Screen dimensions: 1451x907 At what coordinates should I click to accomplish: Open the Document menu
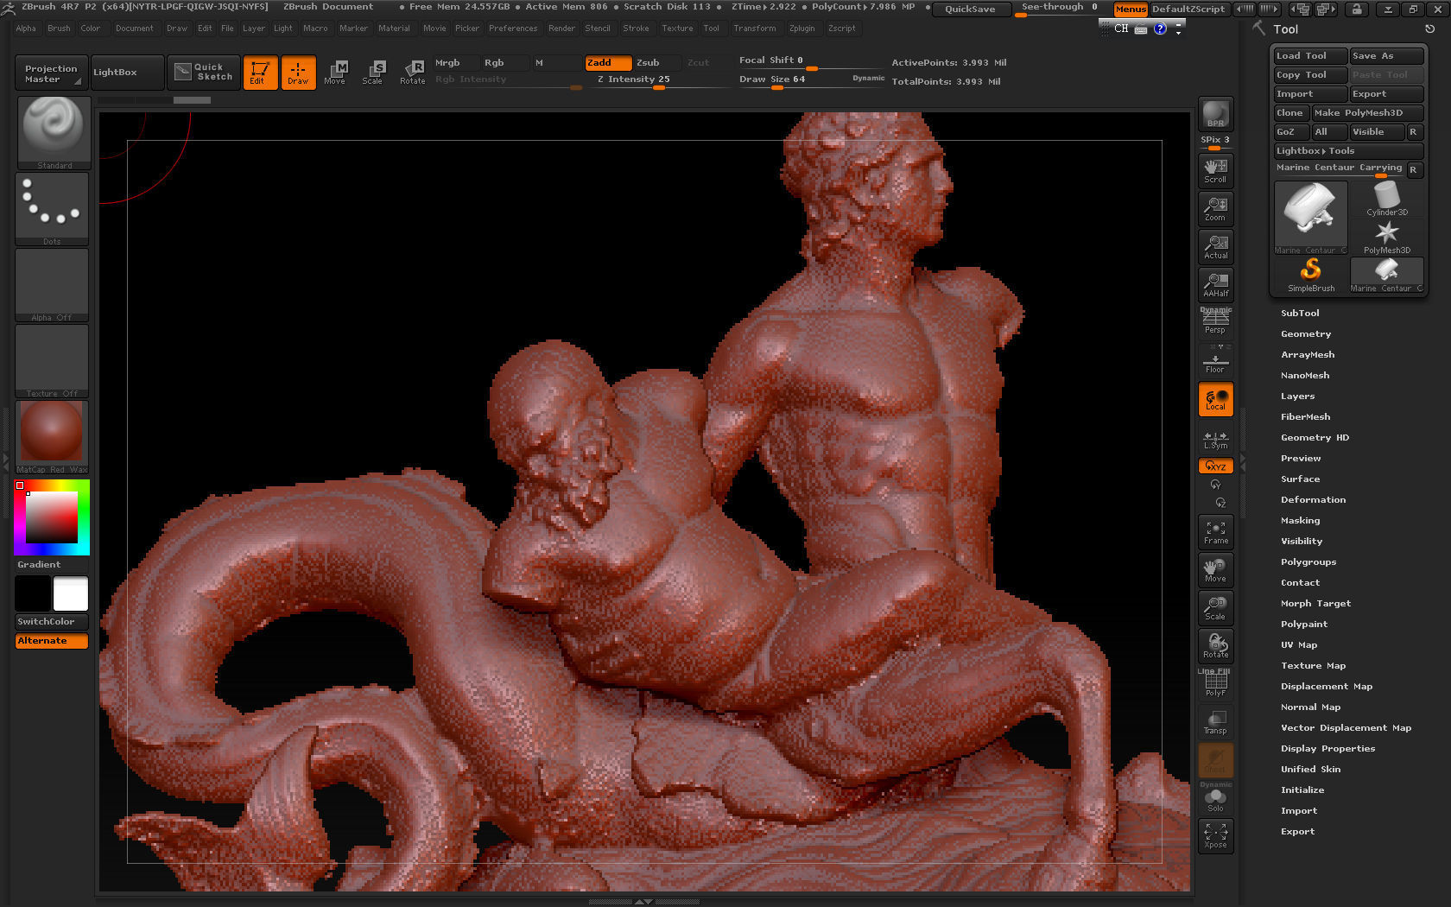135,29
